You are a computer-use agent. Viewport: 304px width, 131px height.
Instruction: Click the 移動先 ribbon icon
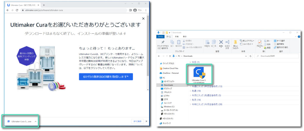tap(207, 43)
